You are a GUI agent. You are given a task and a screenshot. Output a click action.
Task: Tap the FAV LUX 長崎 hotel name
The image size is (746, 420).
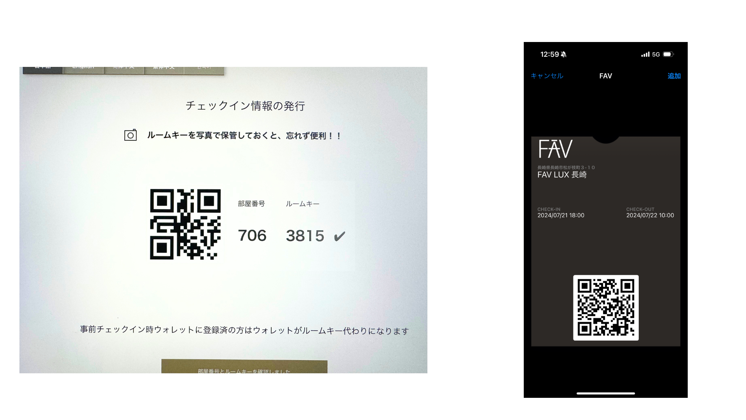tap(562, 175)
